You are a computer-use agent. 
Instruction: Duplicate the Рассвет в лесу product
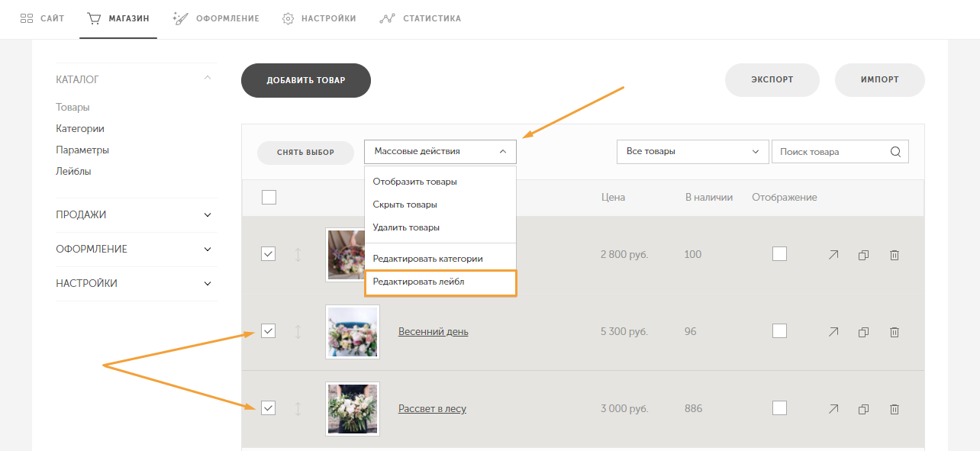(x=864, y=409)
